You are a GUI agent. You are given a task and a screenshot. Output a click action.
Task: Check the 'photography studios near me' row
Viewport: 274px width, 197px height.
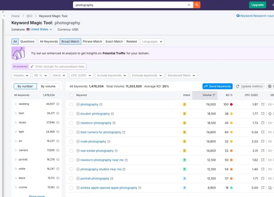click(71, 169)
